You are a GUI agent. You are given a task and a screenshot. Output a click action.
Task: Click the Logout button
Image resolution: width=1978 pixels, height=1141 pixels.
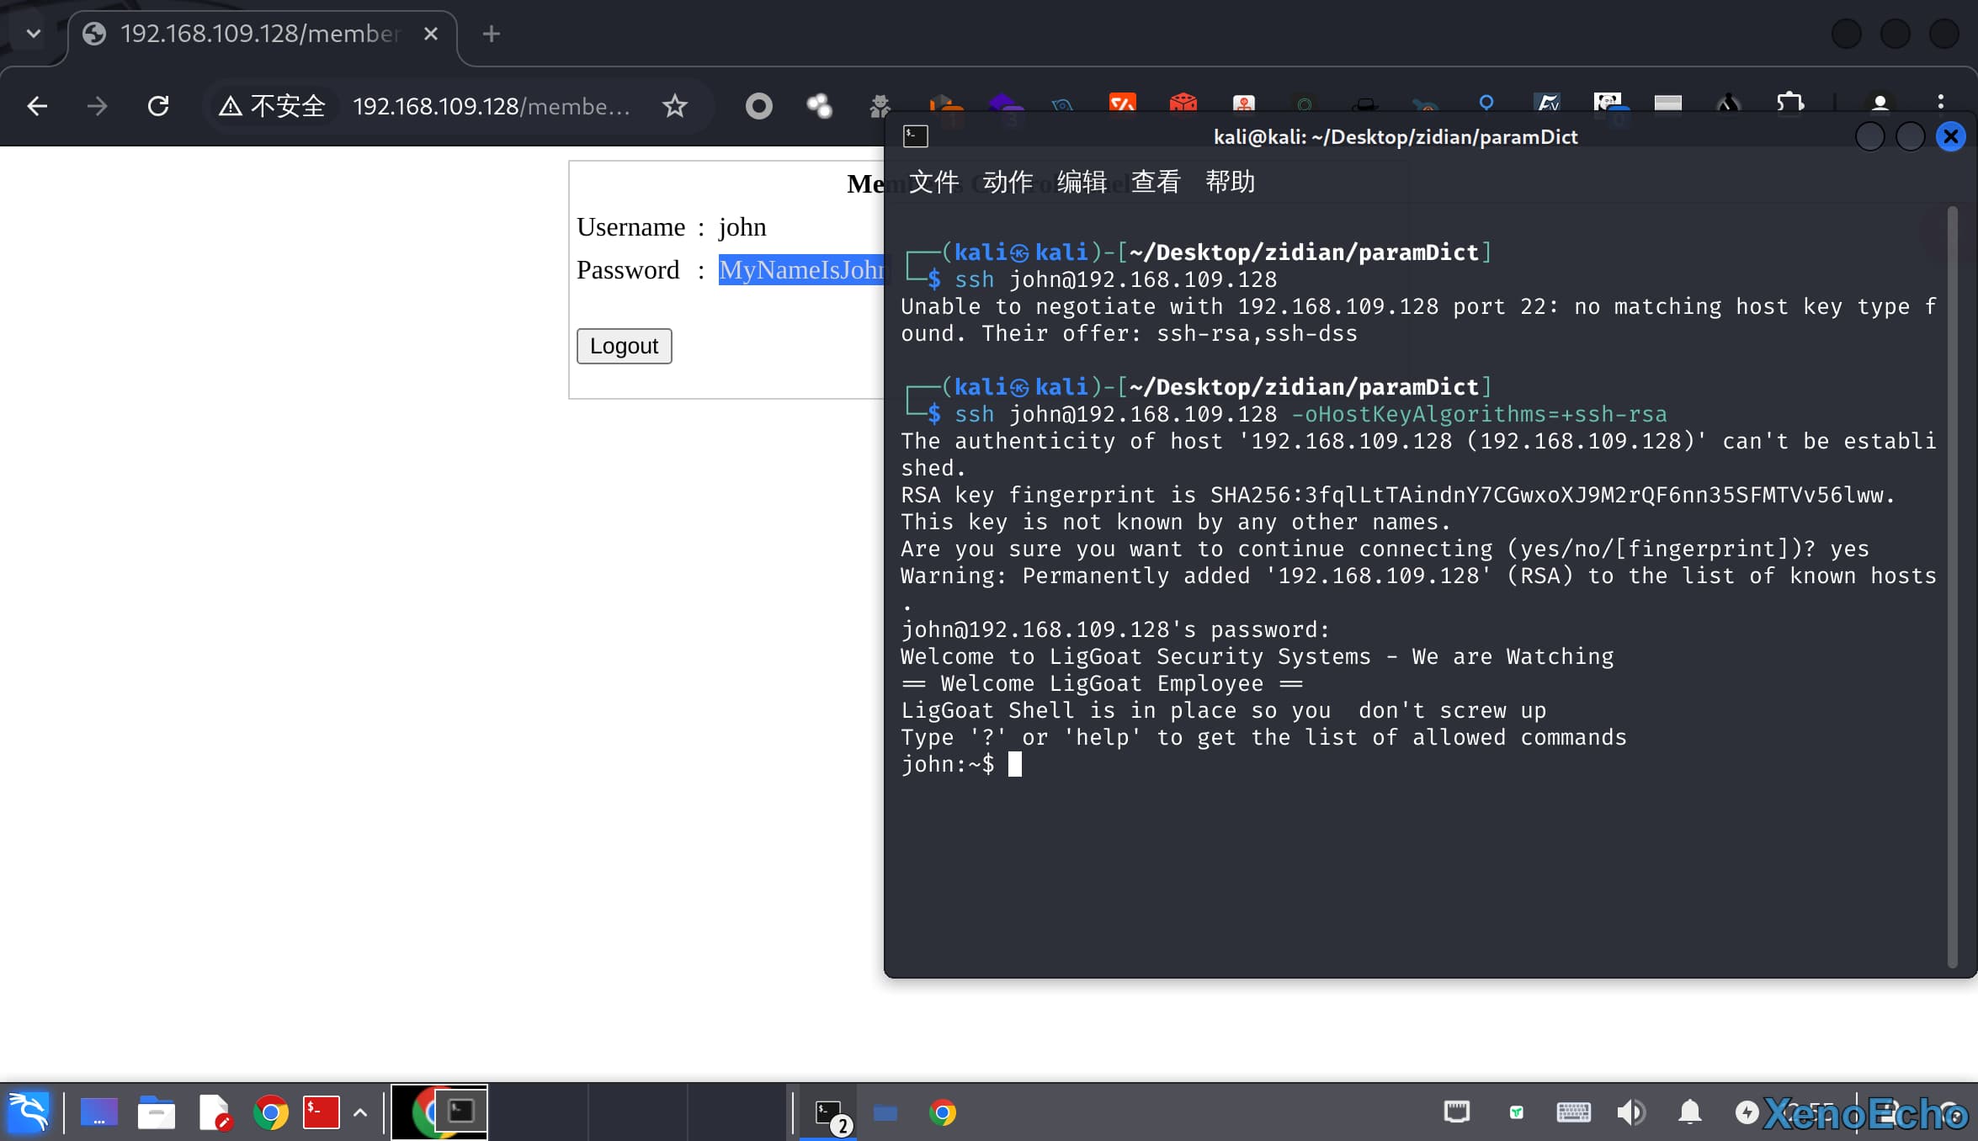pos(624,346)
